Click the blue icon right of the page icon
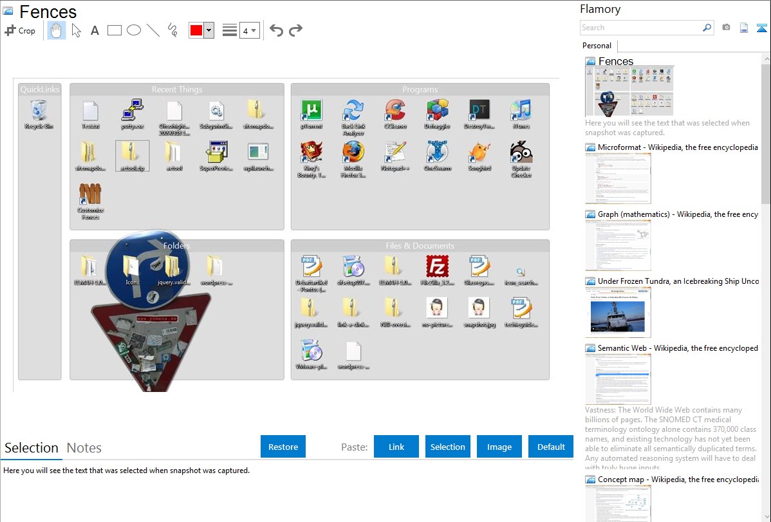The height and width of the screenshot is (522, 771). [761, 28]
